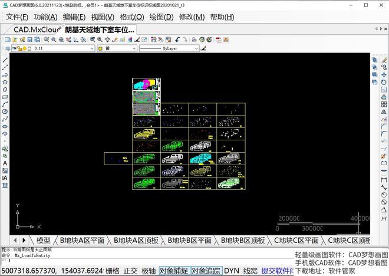Select the Mirror tool on right toolbar

click(x=384, y=111)
